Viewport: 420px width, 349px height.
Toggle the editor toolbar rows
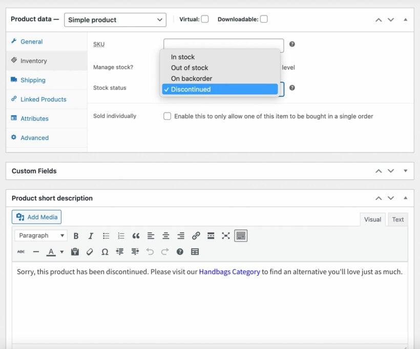tap(241, 236)
